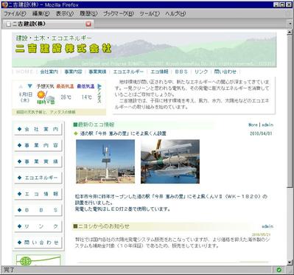Click the アメダス arrow icon in weather widget
This screenshot has height=275, width=294.
point(99,86)
